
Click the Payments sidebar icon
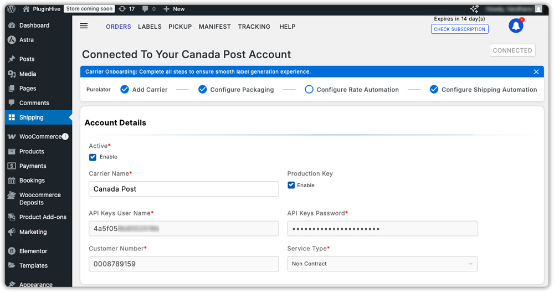point(12,166)
